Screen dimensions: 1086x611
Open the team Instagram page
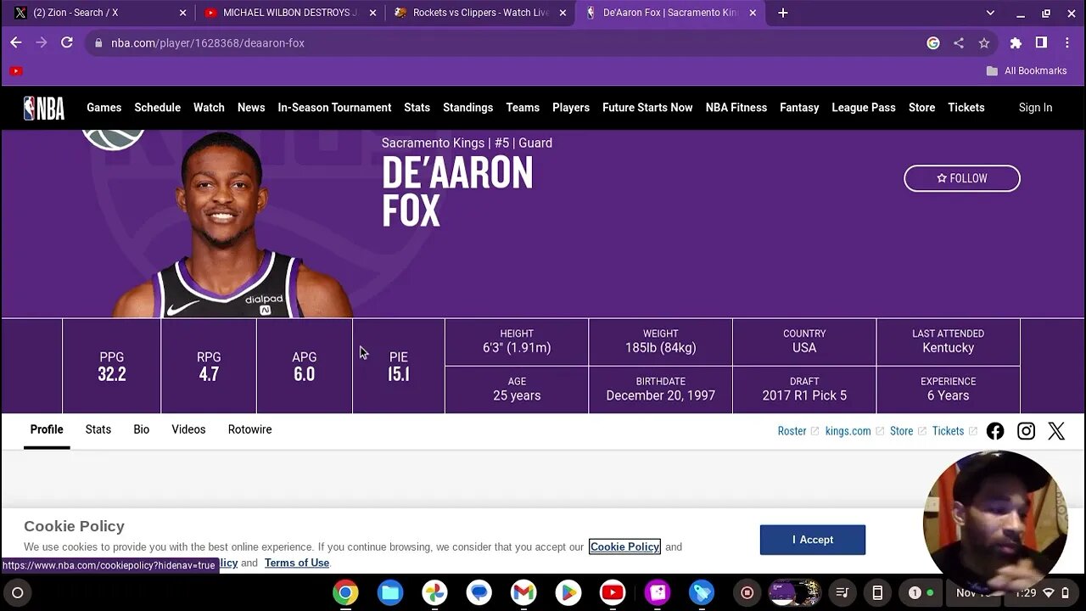(1026, 431)
